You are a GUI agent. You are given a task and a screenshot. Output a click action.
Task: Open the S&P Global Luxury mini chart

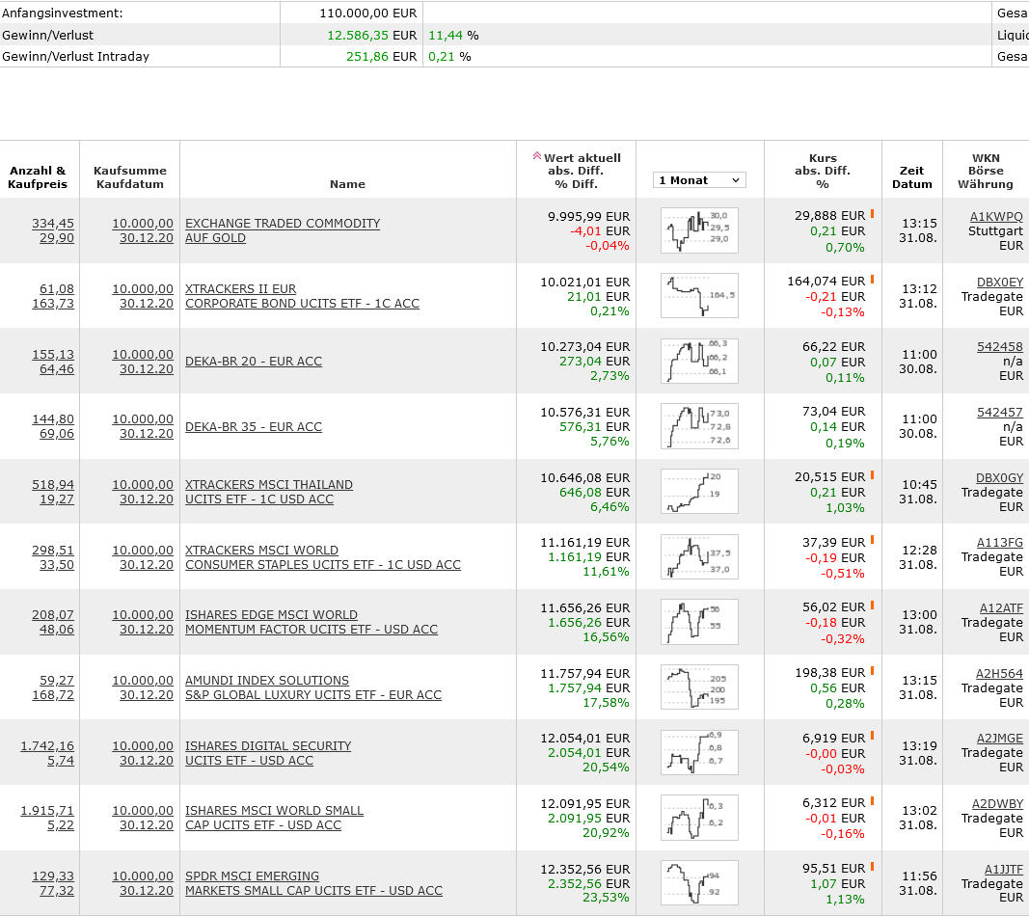click(699, 687)
